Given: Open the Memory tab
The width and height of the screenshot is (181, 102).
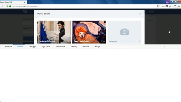Looking at the screenshot, I should [74, 46].
